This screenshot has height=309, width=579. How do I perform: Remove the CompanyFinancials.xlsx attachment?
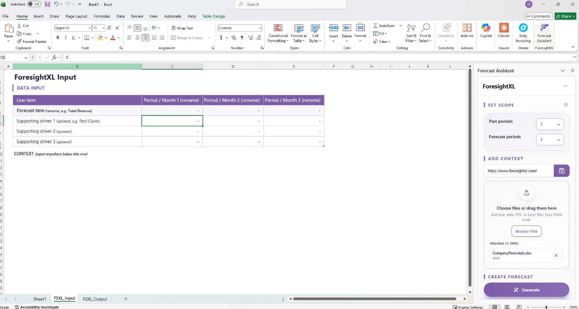click(x=556, y=255)
